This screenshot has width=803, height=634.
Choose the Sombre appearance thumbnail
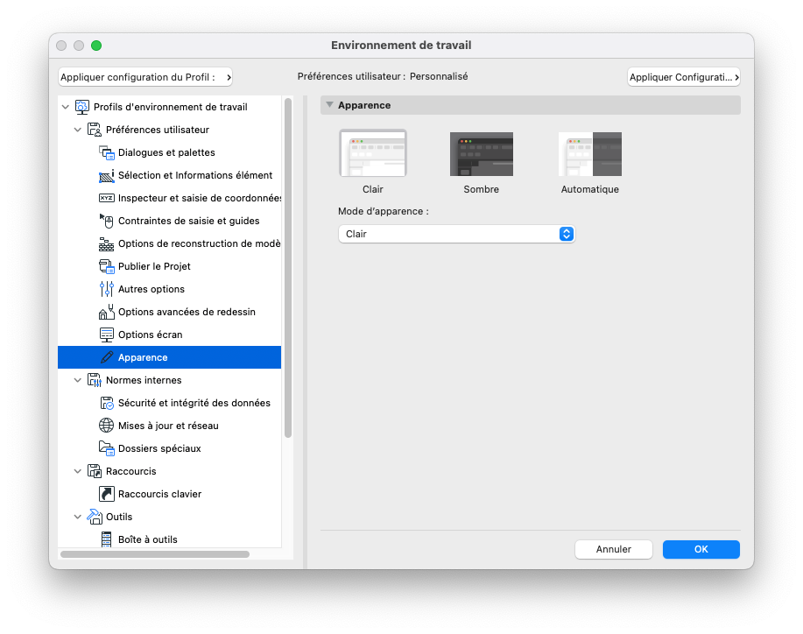tap(482, 154)
